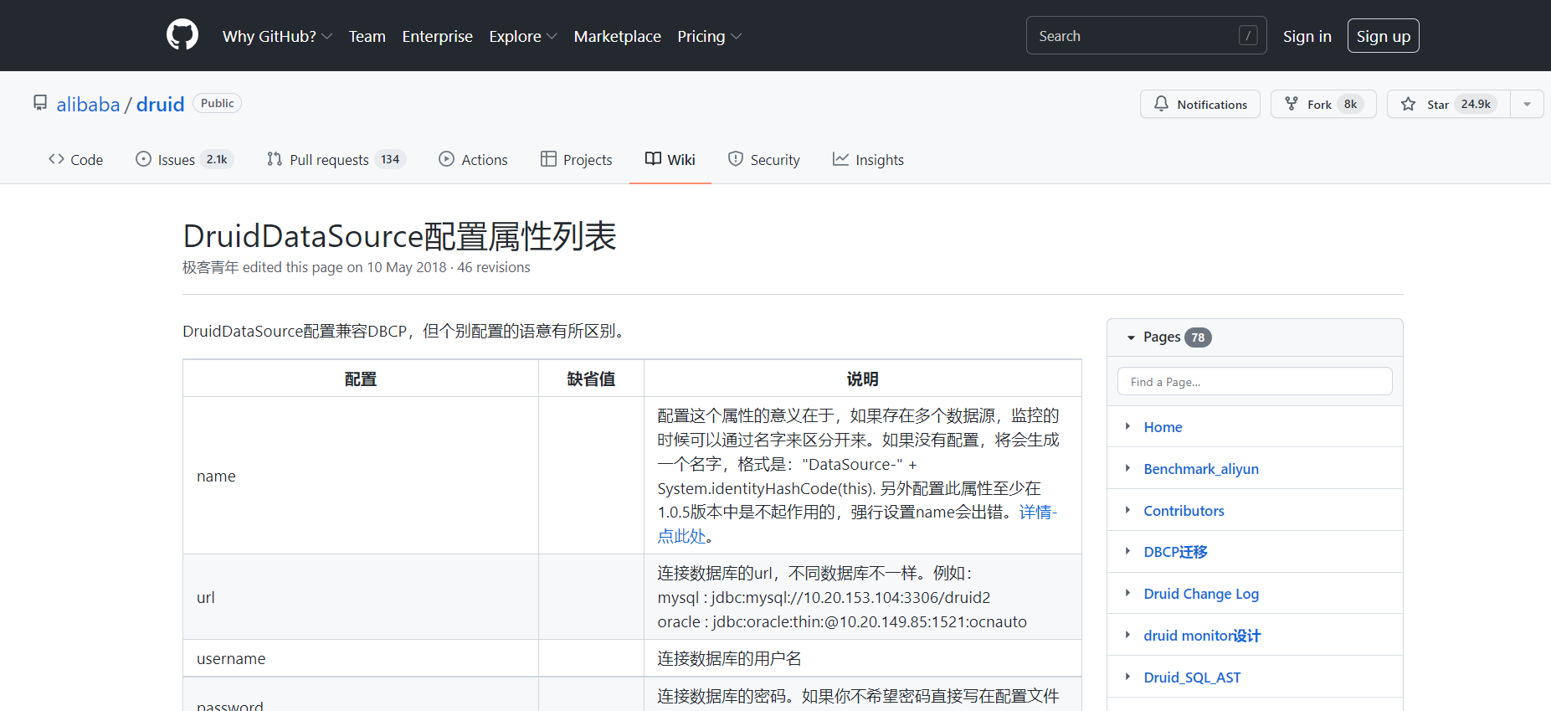Expand the Home page entry arrow
Screen dimensions: 1551x711
point(1127,426)
